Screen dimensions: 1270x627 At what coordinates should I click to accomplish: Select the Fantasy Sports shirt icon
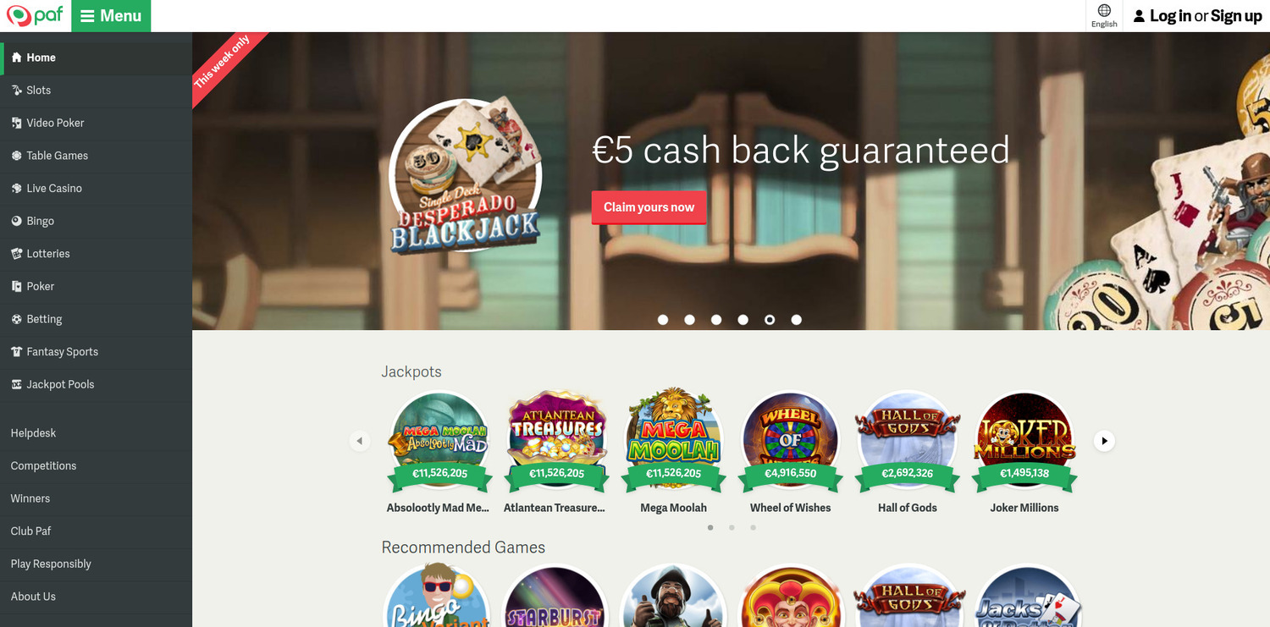(x=16, y=351)
